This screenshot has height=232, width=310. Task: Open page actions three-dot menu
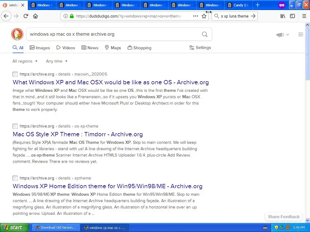195,16
